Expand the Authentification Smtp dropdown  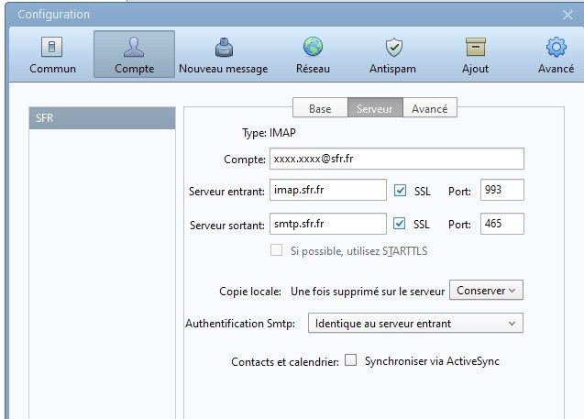[414, 323]
